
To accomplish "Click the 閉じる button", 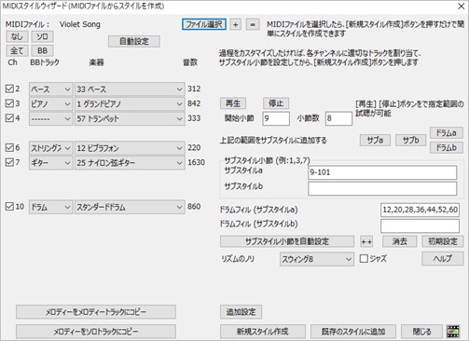I will [x=421, y=332].
